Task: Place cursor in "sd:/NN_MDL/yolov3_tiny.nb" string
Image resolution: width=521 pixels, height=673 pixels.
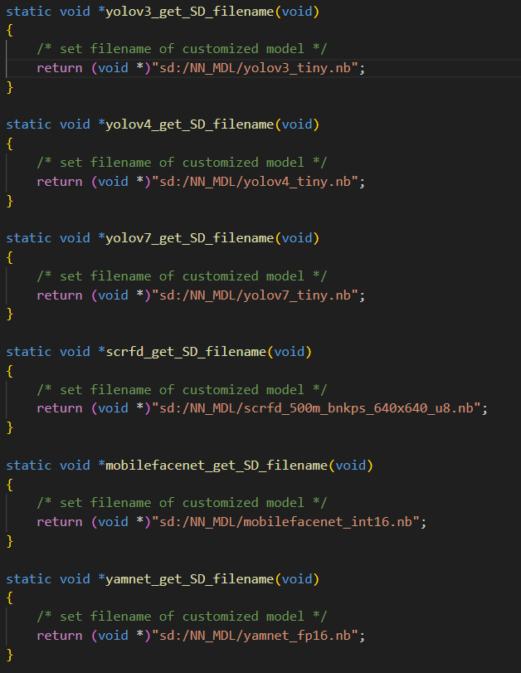Action: click(257, 68)
